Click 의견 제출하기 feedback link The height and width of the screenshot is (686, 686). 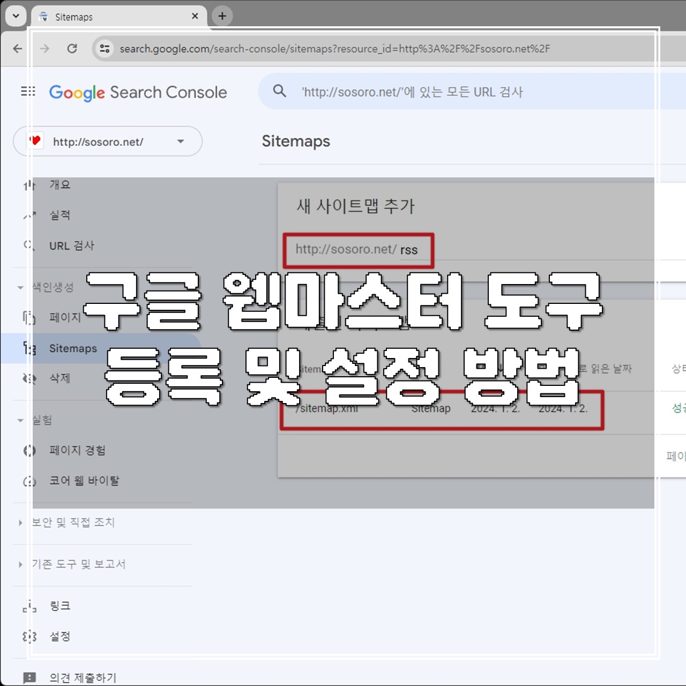click(83, 677)
